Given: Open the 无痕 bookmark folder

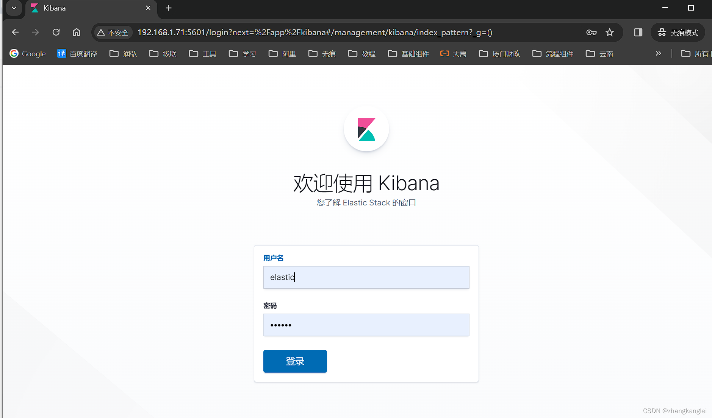Looking at the screenshot, I should pos(322,54).
